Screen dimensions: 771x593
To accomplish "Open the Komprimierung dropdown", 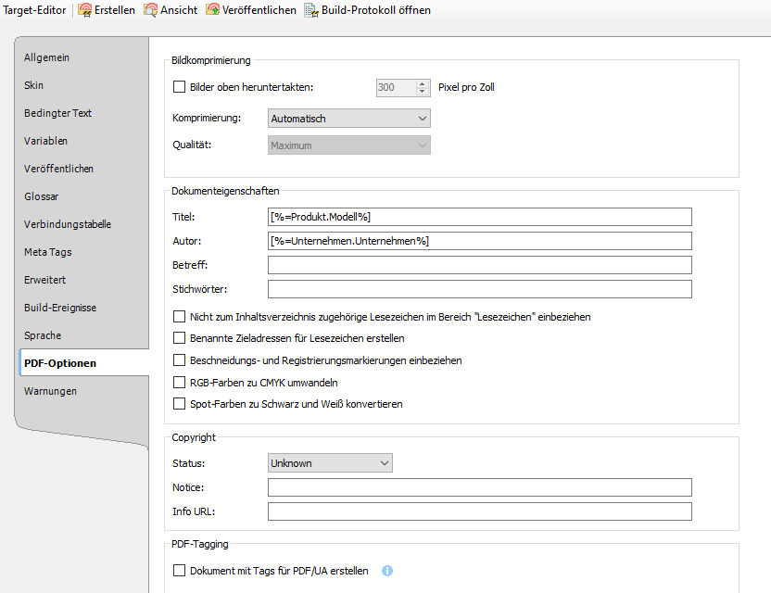I will (348, 119).
